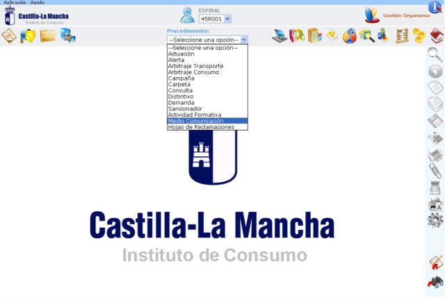Click the scanner sidebar icon

(x=435, y=188)
